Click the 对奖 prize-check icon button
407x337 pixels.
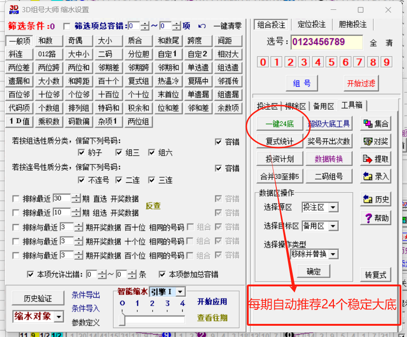tap(376, 141)
